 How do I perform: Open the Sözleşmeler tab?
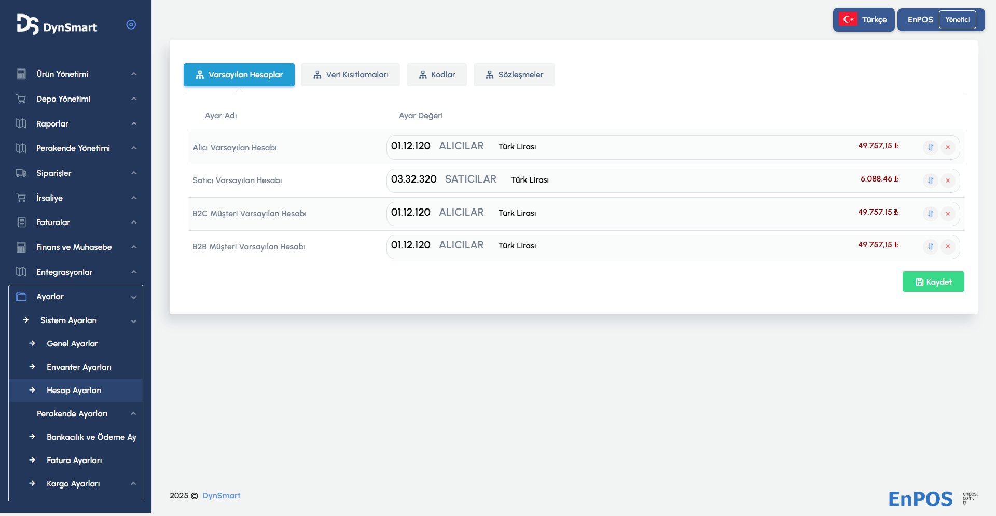[514, 75]
